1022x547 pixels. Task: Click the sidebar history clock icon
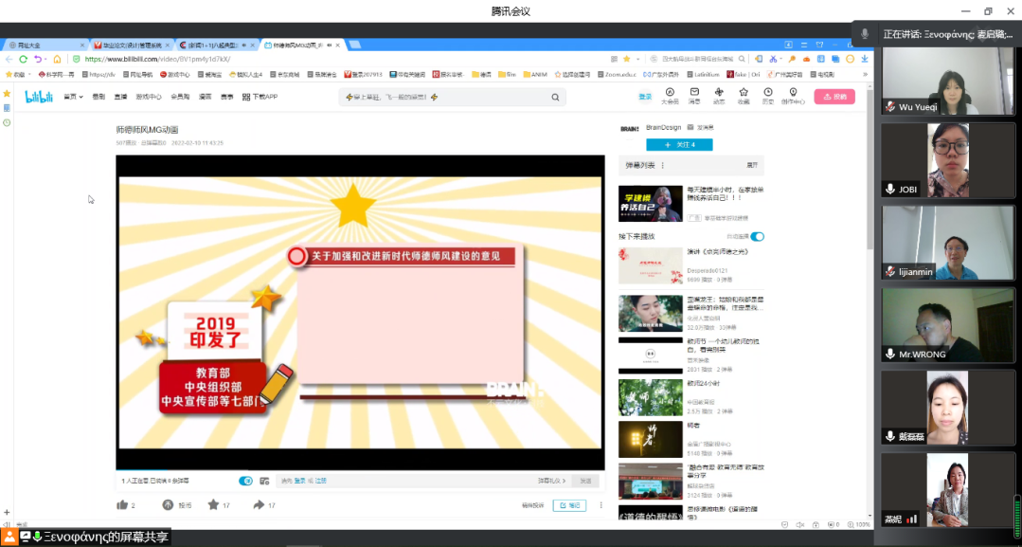[7, 122]
